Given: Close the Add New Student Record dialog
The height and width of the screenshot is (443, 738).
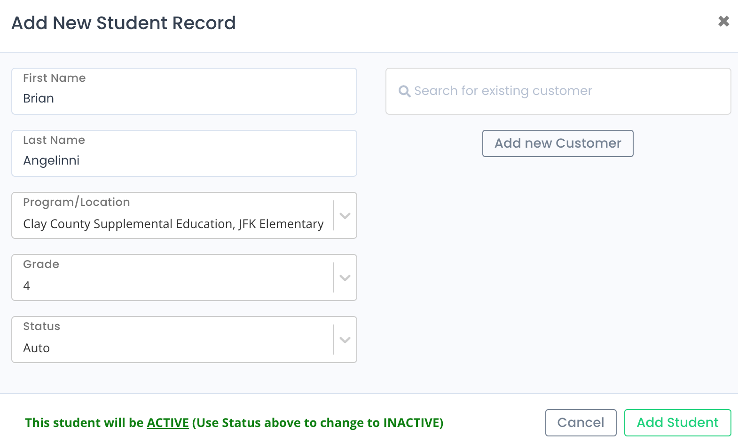Looking at the screenshot, I should (723, 21).
